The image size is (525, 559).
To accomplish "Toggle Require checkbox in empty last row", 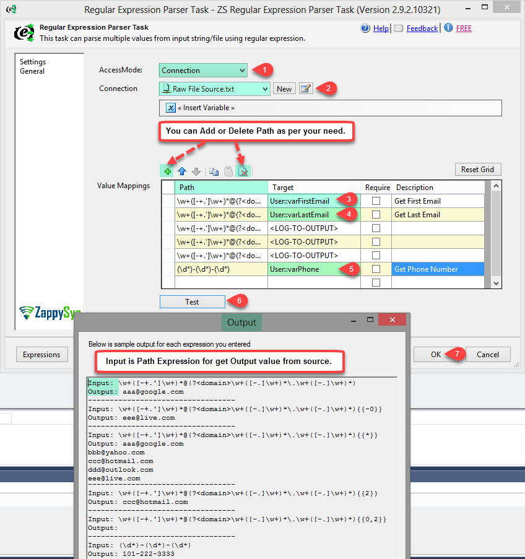I will pyautogui.click(x=376, y=282).
